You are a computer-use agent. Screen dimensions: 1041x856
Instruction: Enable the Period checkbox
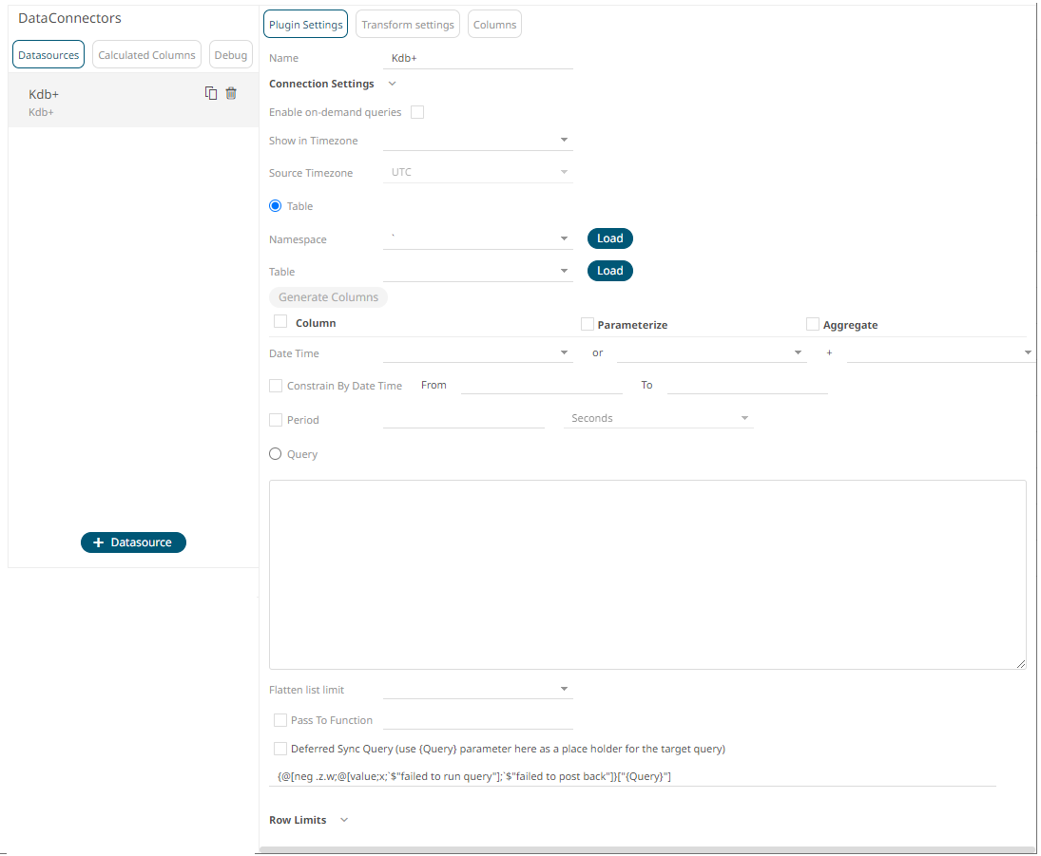pos(276,420)
